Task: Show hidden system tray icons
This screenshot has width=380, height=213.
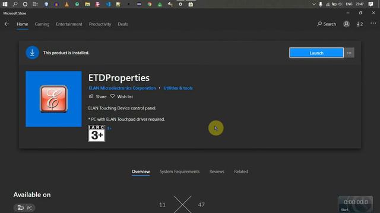Action: click(x=314, y=4)
